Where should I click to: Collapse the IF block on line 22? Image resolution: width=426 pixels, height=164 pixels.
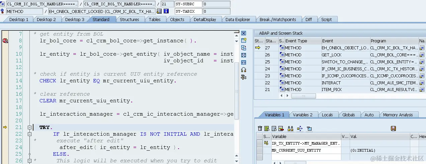[30, 134]
